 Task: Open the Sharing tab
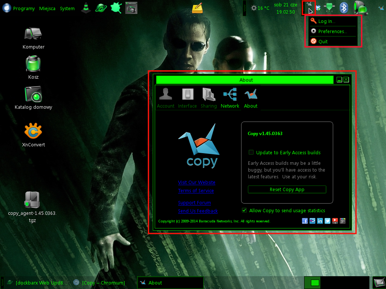tap(209, 98)
